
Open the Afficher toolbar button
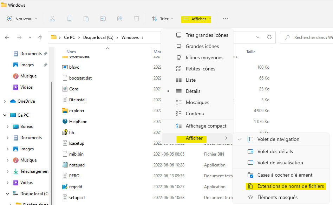pyautogui.click(x=196, y=19)
